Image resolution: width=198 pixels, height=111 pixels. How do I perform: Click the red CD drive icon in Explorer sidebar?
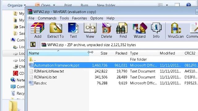[15, 73]
